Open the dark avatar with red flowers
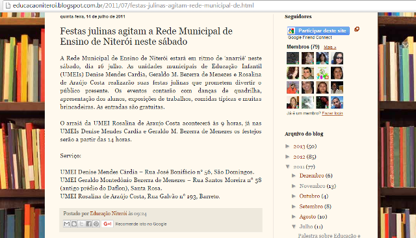The height and width of the screenshot is (238, 416). coord(322,102)
